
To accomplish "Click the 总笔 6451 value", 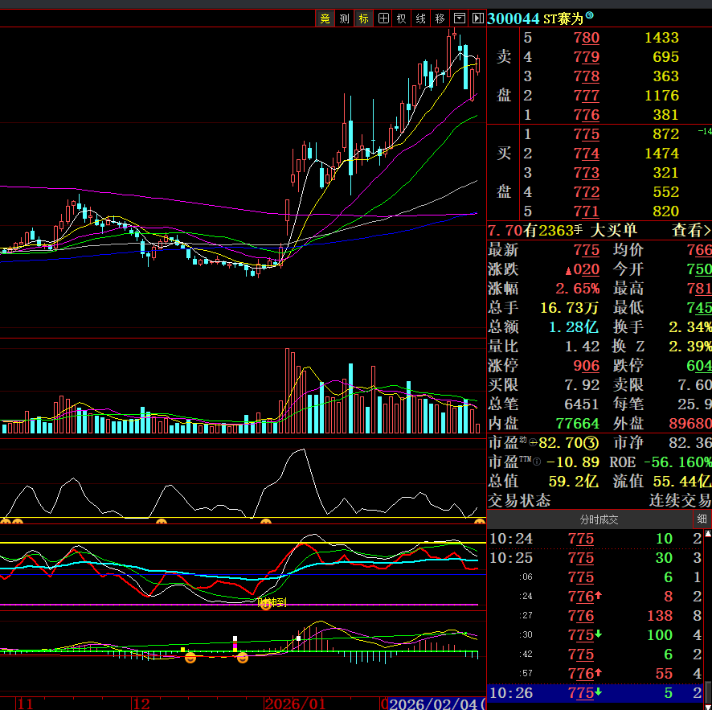I will pyautogui.click(x=582, y=404).
